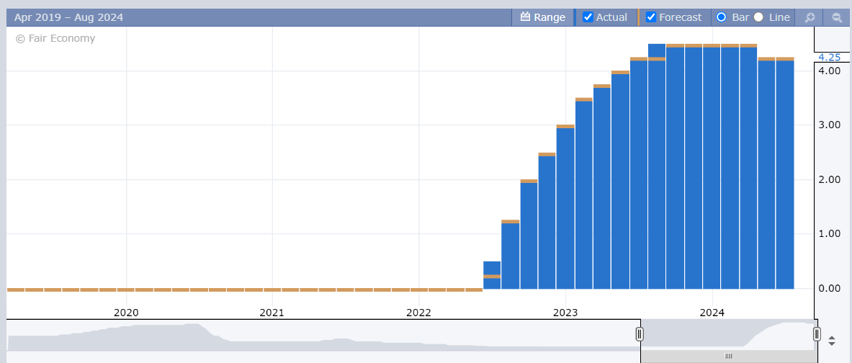Image resolution: width=852 pixels, height=363 pixels.
Task: Select the tallest blue bar in the chart
Action: click(656, 166)
